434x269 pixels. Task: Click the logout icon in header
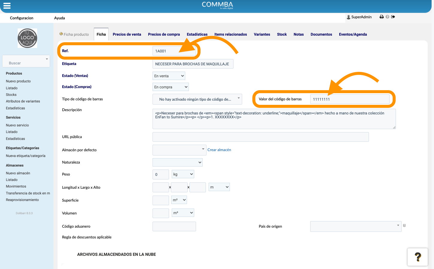point(393,17)
